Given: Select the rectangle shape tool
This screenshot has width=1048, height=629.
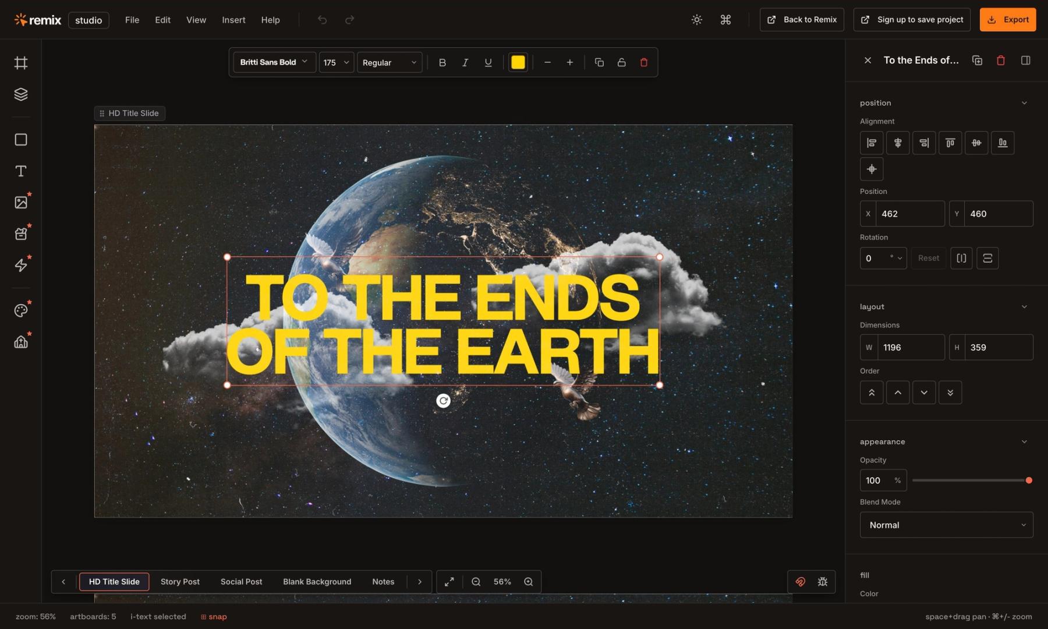Looking at the screenshot, I should coord(21,140).
